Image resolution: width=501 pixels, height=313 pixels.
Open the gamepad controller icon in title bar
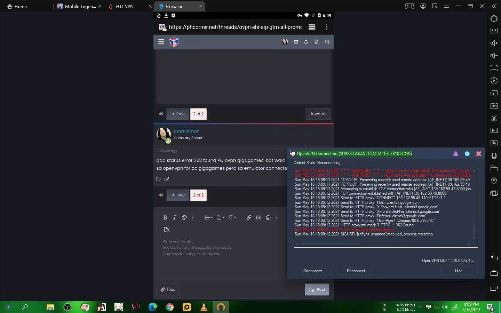point(409,6)
